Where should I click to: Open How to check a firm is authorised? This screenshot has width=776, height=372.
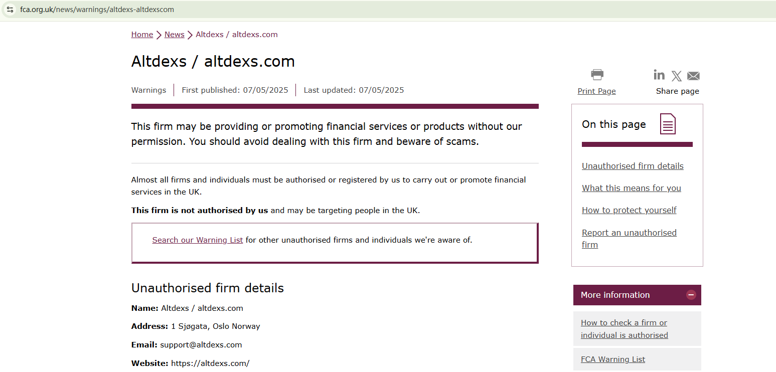pyautogui.click(x=624, y=329)
